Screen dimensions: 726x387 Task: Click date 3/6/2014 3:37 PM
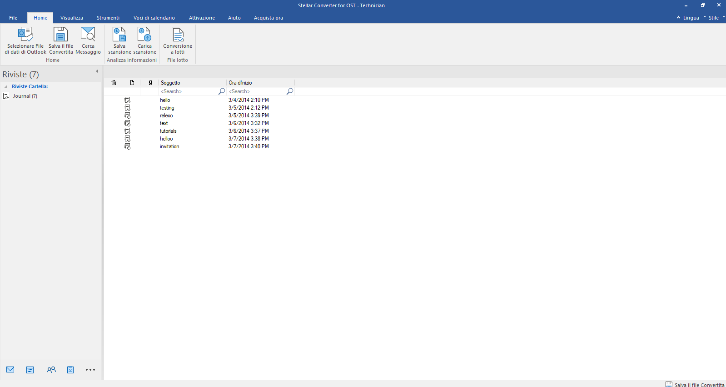click(x=249, y=131)
